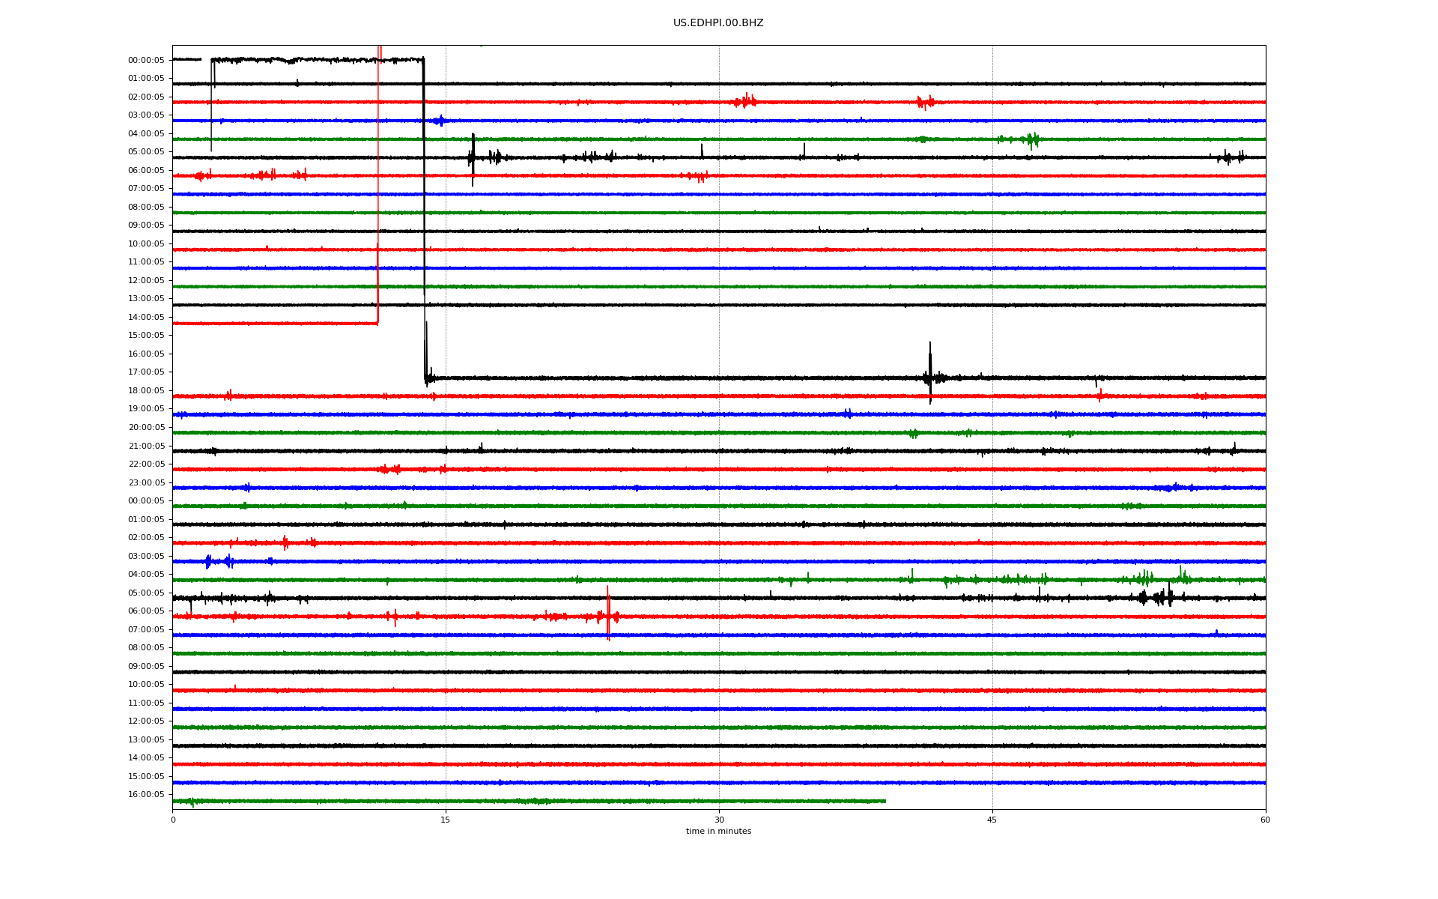Viewport: 1438px width, 899px height.
Task: Select the 45 minute tick label
Action: click(992, 820)
